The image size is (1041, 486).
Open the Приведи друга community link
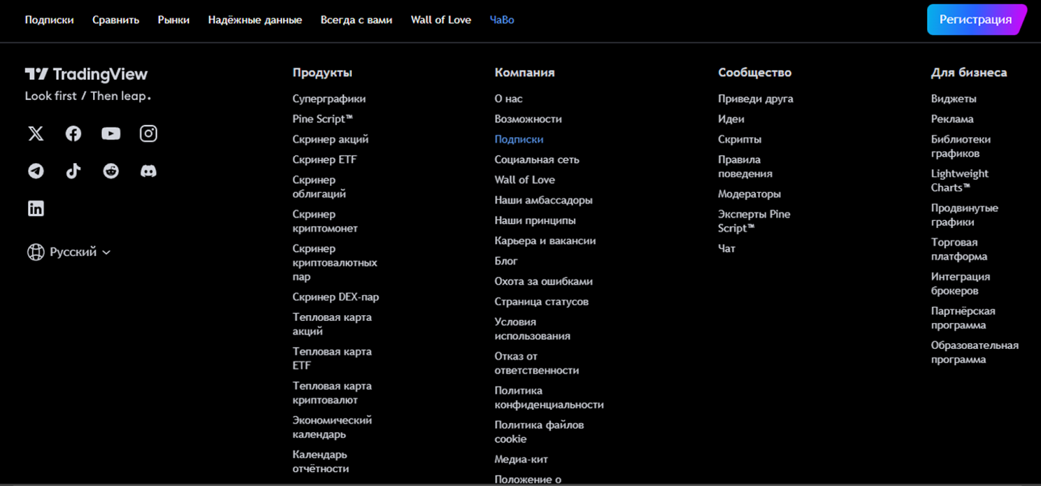(755, 99)
